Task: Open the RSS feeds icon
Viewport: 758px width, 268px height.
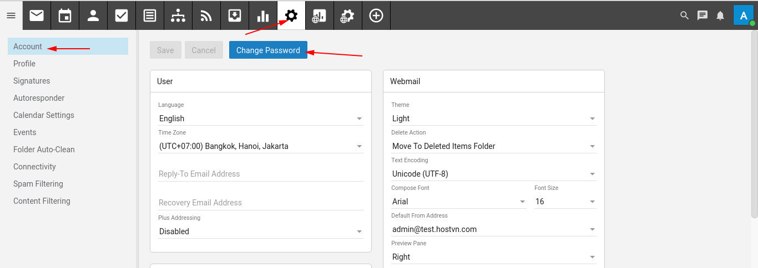Action: coord(206,16)
